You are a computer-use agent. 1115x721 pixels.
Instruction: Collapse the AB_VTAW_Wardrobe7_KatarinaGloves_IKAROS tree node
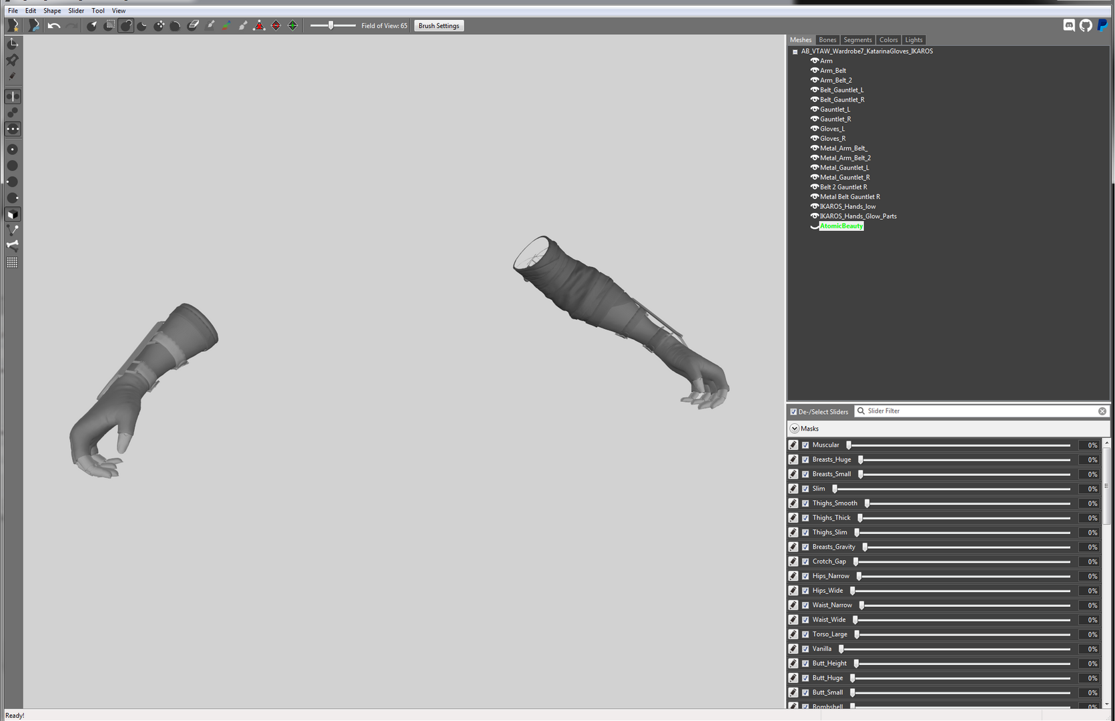pyautogui.click(x=795, y=51)
